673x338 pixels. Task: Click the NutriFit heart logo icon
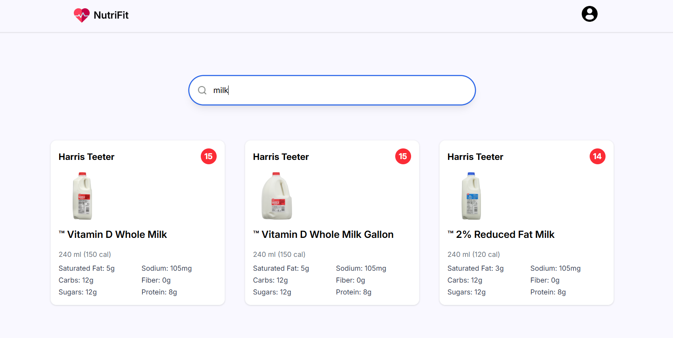[x=82, y=15]
